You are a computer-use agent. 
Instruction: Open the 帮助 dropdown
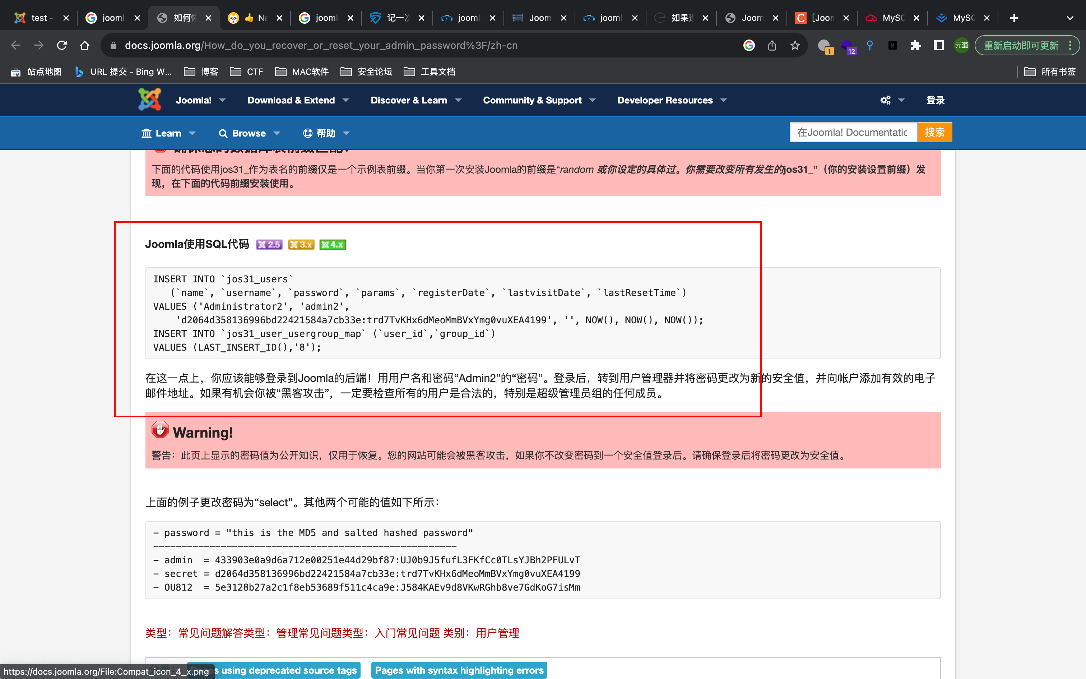[x=326, y=133]
